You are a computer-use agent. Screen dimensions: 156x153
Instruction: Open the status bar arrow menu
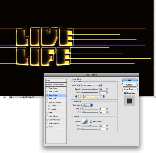click(x=41, y=97)
